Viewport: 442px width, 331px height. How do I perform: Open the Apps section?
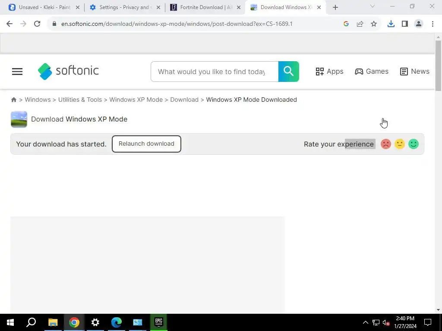pyautogui.click(x=329, y=72)
